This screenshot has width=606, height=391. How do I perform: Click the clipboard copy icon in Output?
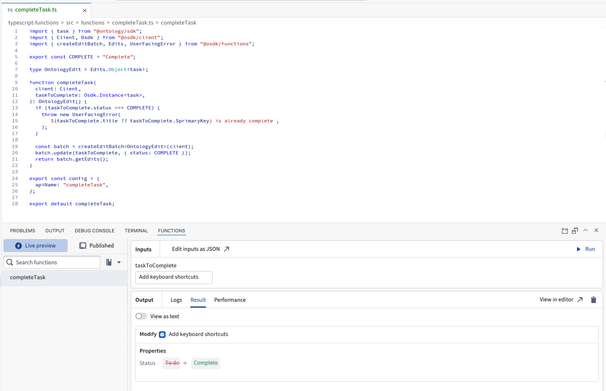click(593, 300)
